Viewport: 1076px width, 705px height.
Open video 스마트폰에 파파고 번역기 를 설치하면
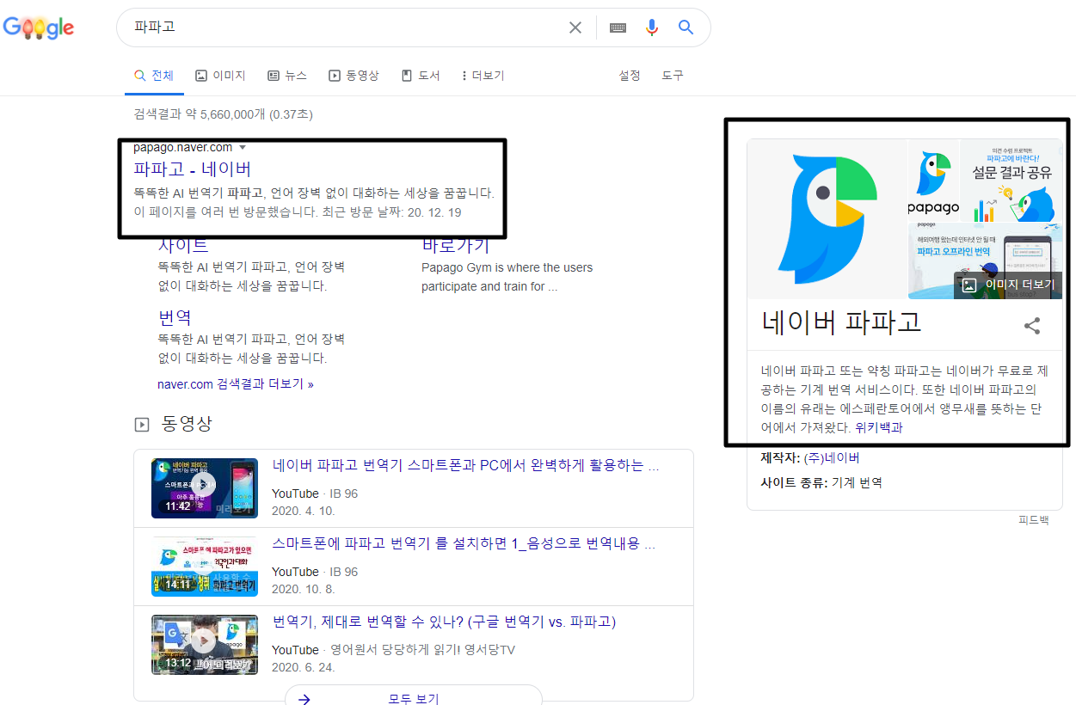pos(464,544)
